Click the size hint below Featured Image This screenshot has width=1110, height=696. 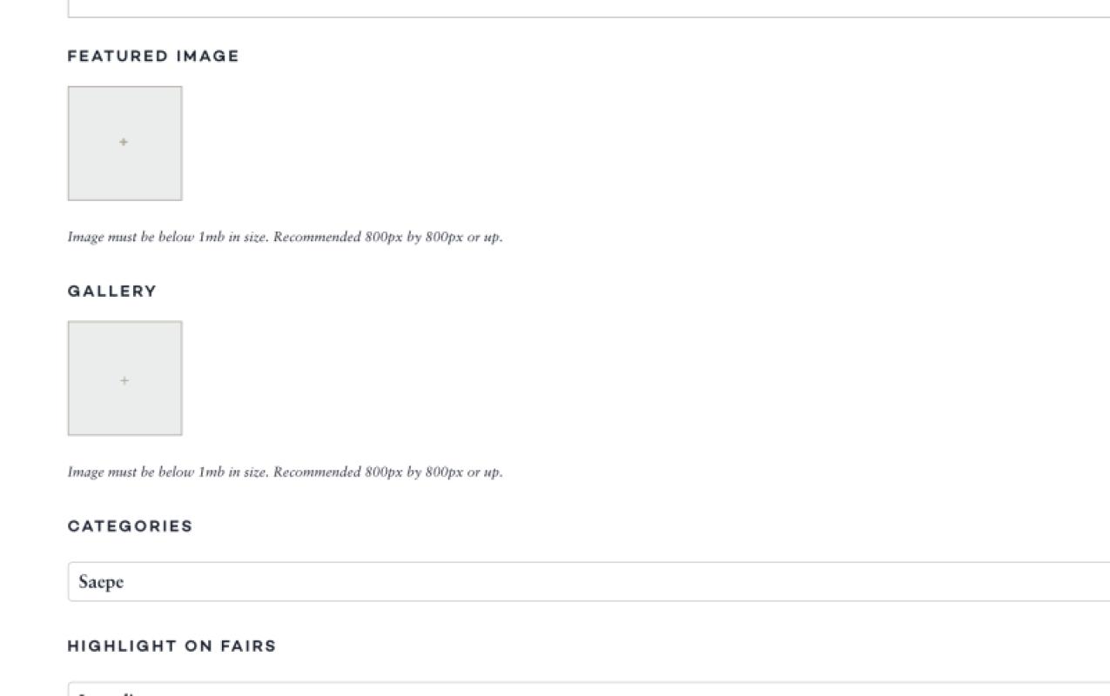286,237
